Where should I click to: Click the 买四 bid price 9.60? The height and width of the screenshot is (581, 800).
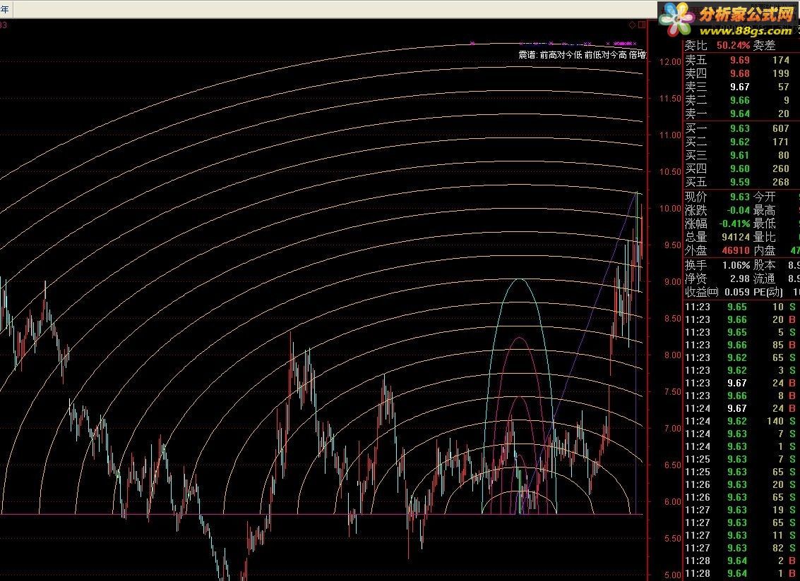(x=740, y=169)
